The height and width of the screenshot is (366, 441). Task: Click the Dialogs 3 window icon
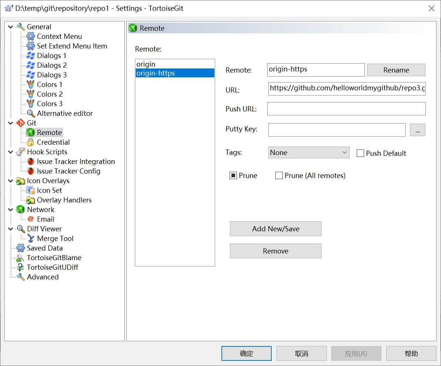(x=30, y=75)
